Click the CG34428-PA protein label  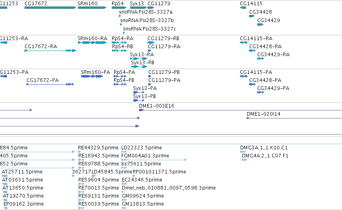(265, 80)
